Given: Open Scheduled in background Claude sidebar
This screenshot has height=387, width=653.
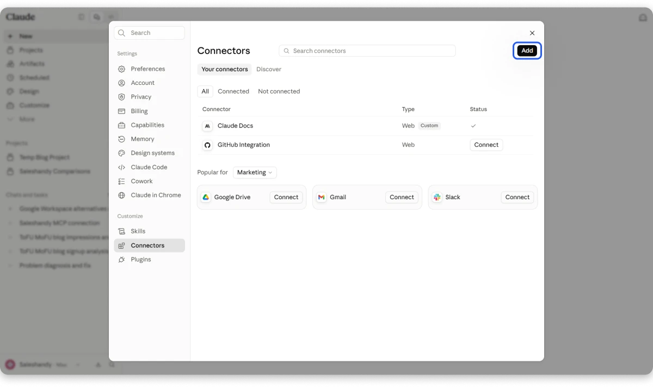Looking at the screenshot, I should (x=34, y=78).
